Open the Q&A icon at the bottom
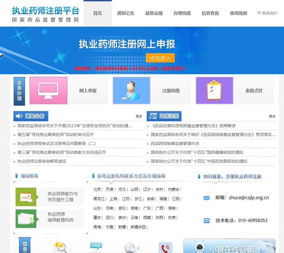 (x=95, y=246)
